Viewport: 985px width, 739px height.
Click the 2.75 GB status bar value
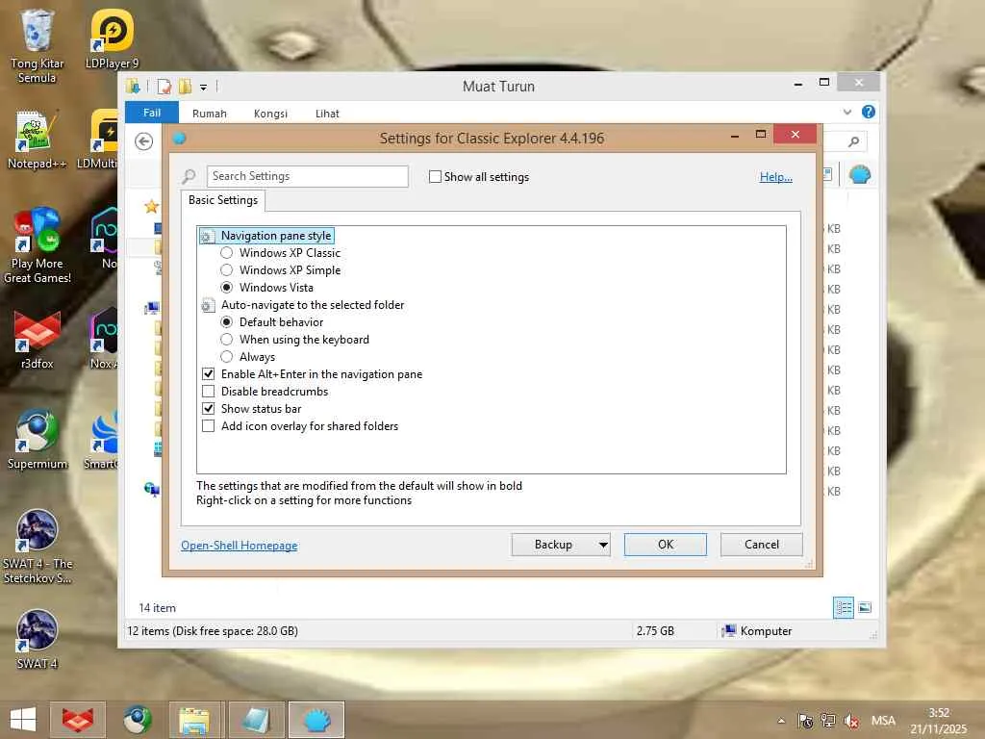654,631
